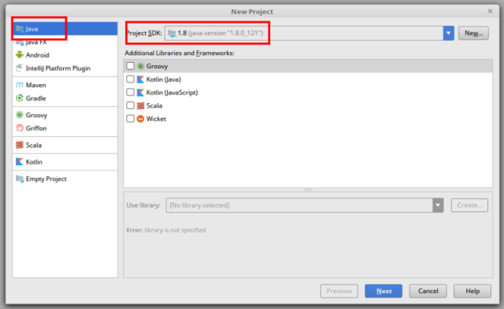This screenshot has width=504, height=309.
Task: Expand the Use library dropdown arrow
Action: (x=438, y=205)
